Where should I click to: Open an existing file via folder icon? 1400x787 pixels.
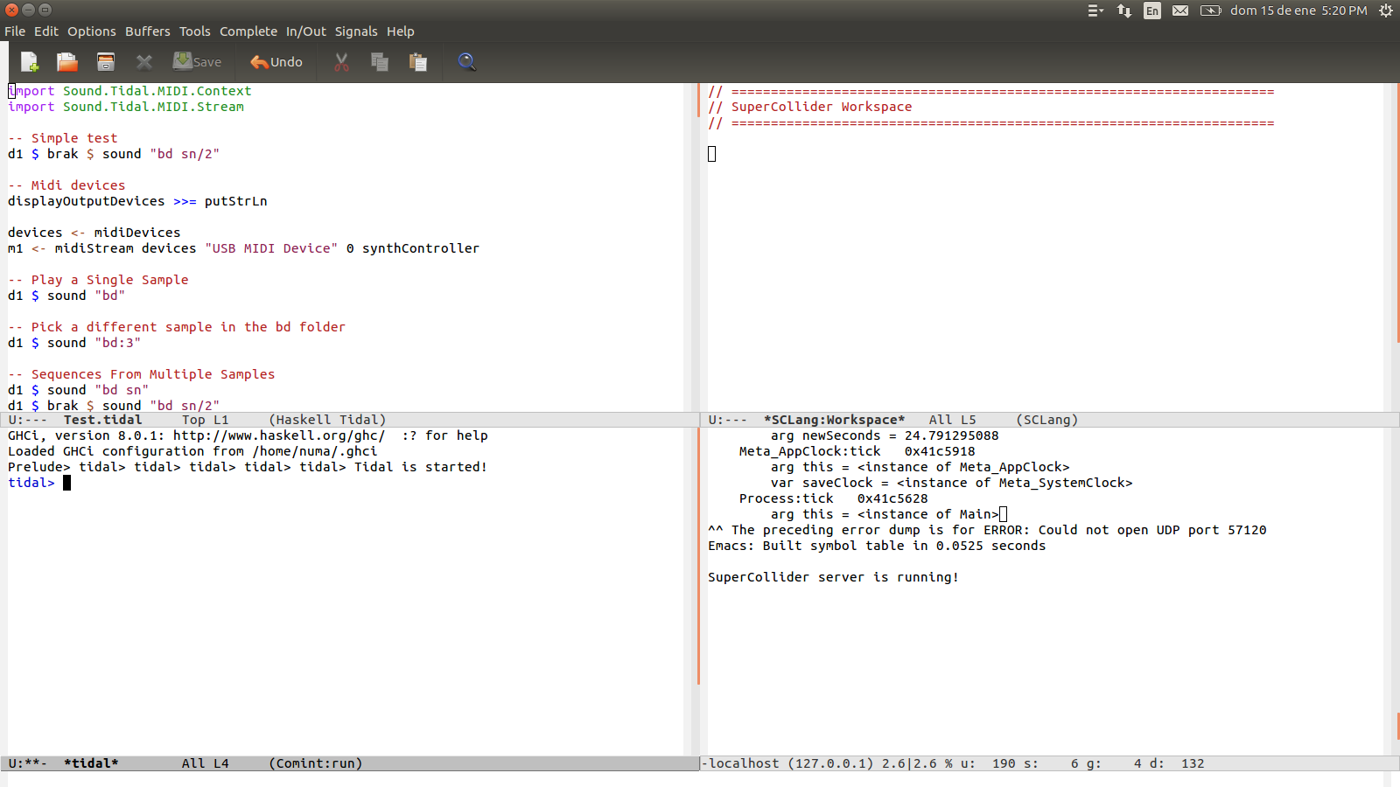[x=67, y=62]
